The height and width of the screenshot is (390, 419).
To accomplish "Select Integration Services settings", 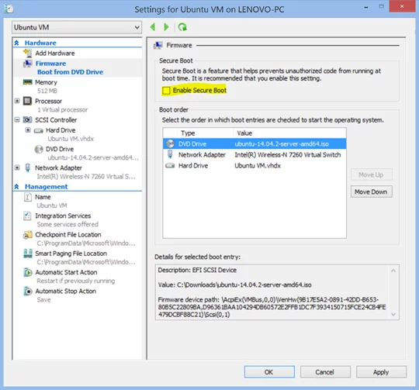I will coord(63,216).
